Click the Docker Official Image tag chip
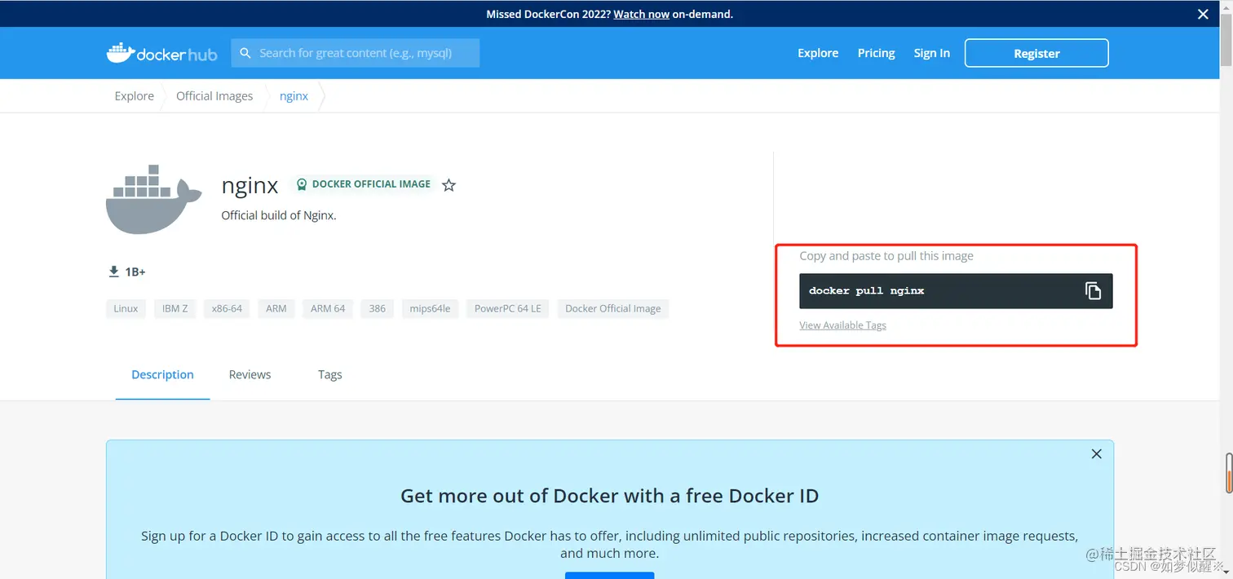The height and width of the screenshot is (579, 1233). pyautogui.click(x=612, y=309)
